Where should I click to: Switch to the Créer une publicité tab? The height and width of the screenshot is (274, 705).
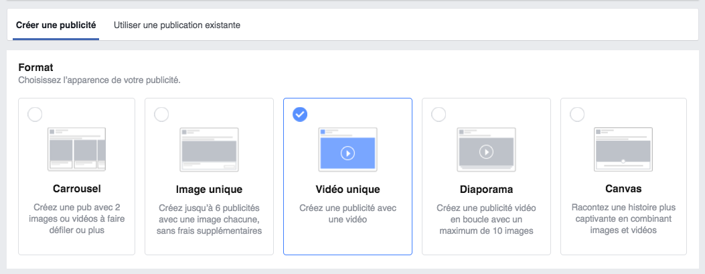[x=56, y=25]
